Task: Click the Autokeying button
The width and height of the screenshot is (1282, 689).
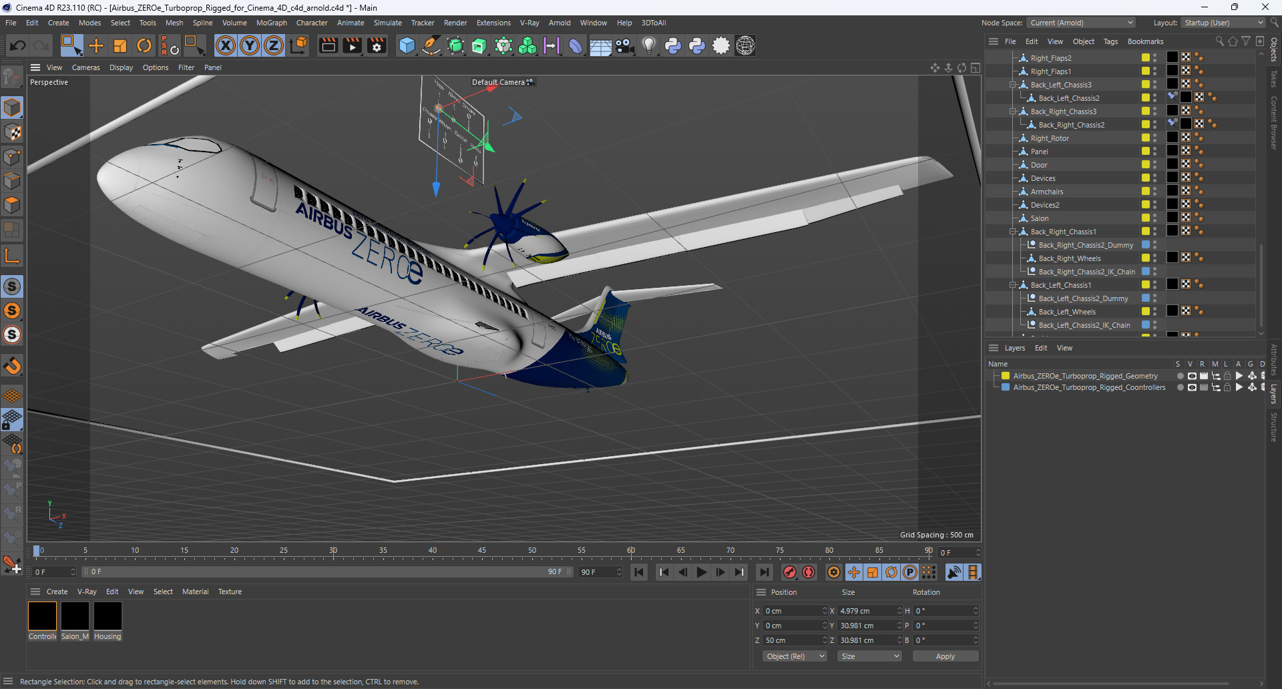Action: click(x=809, y=572)
